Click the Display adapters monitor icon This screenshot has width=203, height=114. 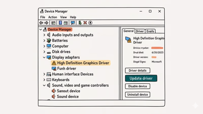pyautogui.click(x=49, y=58)
